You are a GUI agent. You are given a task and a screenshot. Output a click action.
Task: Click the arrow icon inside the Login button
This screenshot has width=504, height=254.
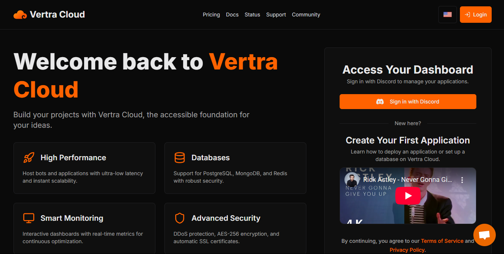pyautogui.click(x=467, y=14)
